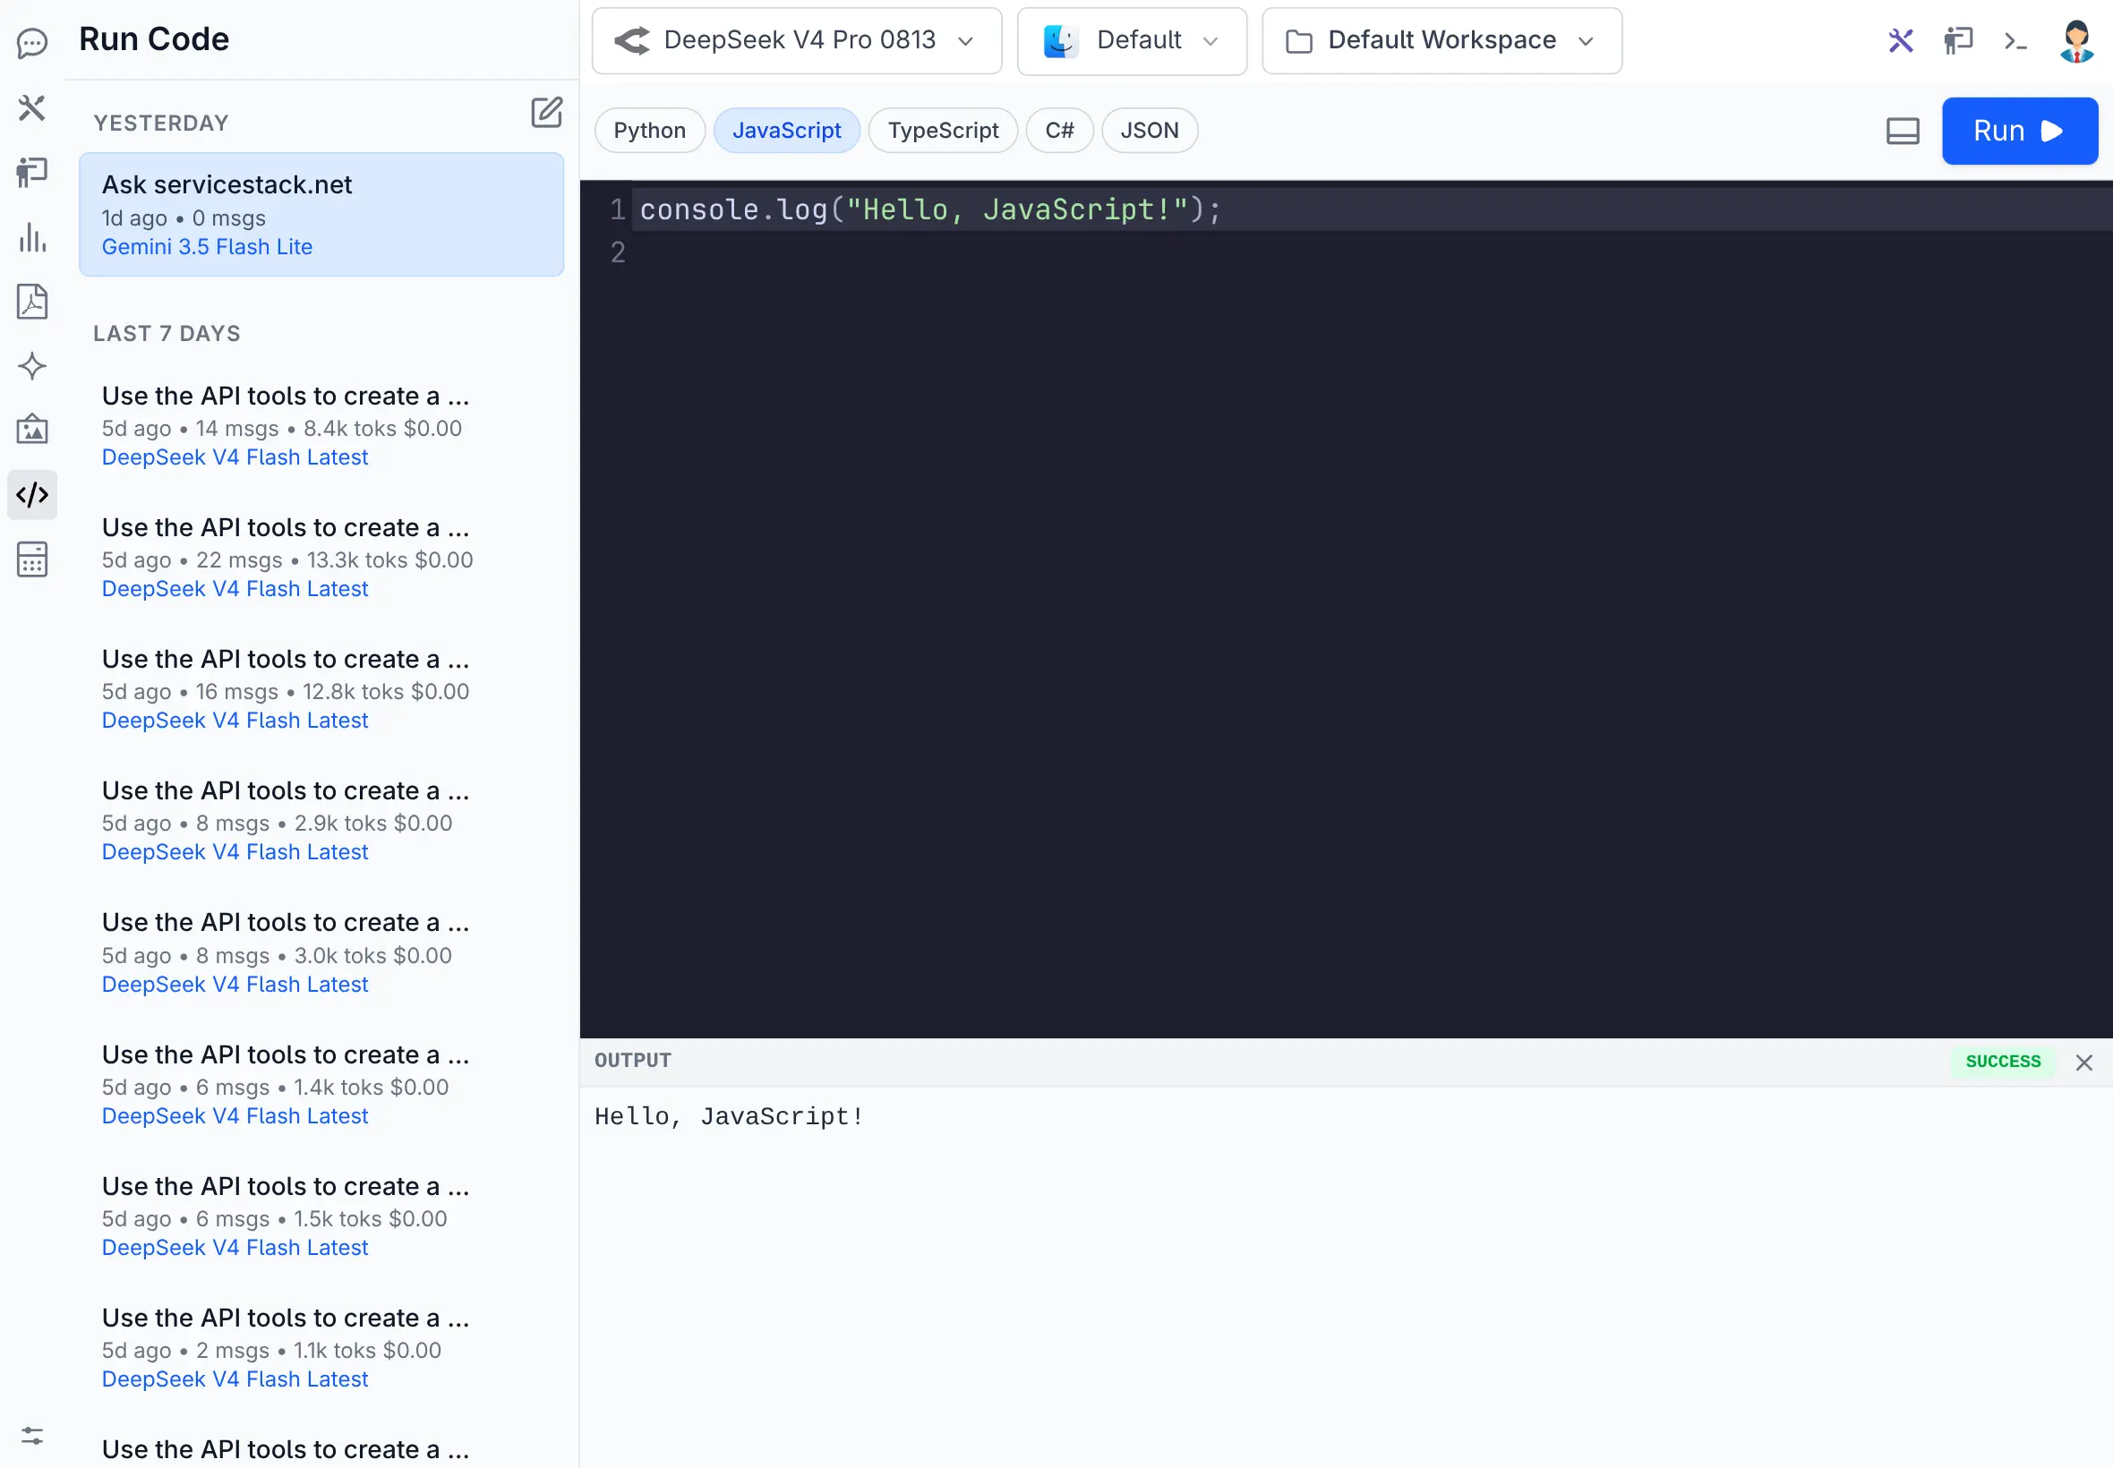The width and height of the screenshot is (2113, 1468).
Task: Click DeepSeek V4 Flash Latest link under 2 msgs chat
Action: (235, 1378)
